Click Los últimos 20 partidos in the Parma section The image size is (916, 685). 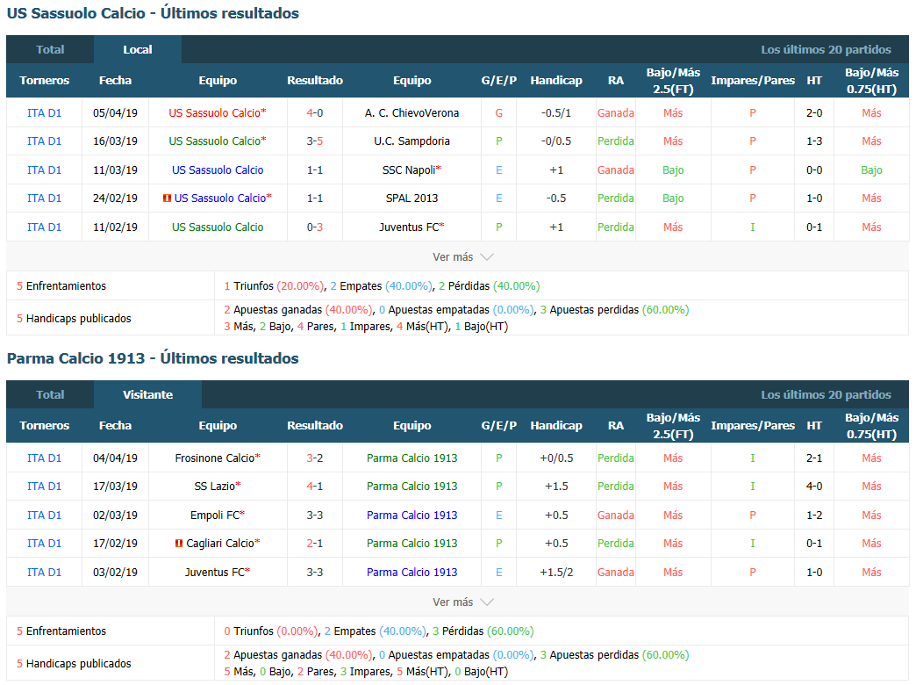tap(826, 395)
